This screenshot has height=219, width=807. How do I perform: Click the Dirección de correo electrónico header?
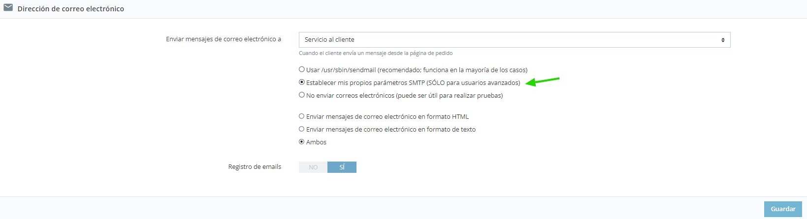[71, 9]
